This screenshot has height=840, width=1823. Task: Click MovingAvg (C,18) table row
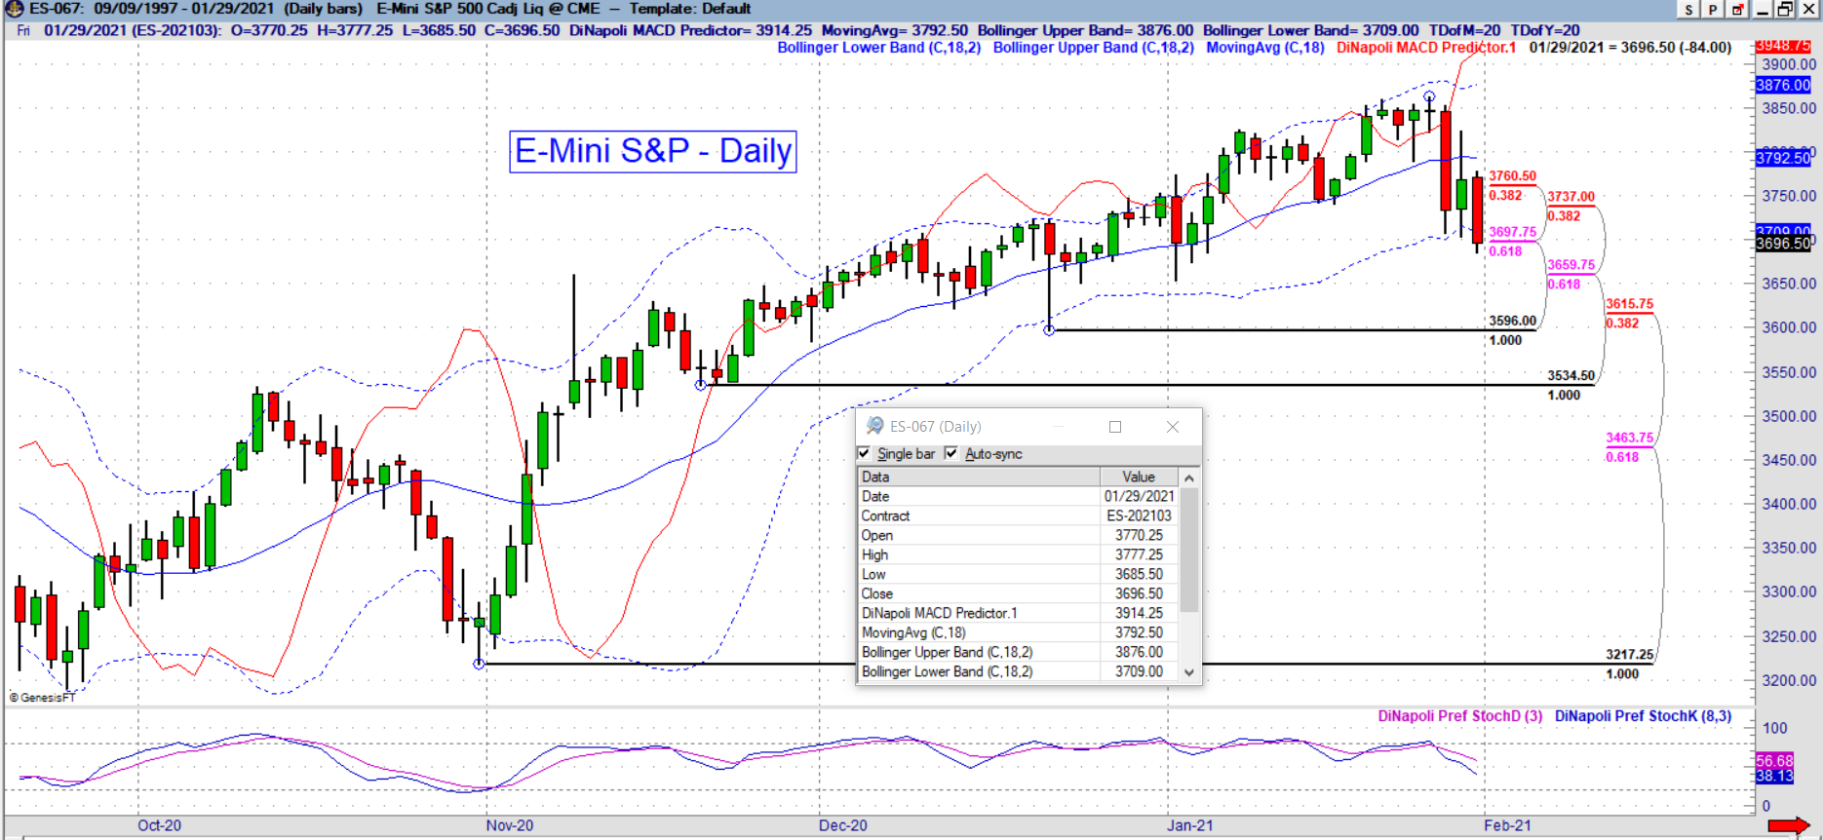1018,632
